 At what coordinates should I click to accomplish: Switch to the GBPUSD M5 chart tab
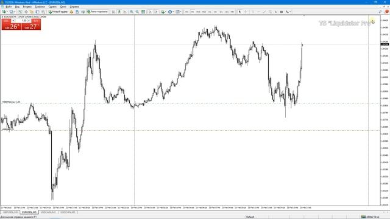coord(10,212)
